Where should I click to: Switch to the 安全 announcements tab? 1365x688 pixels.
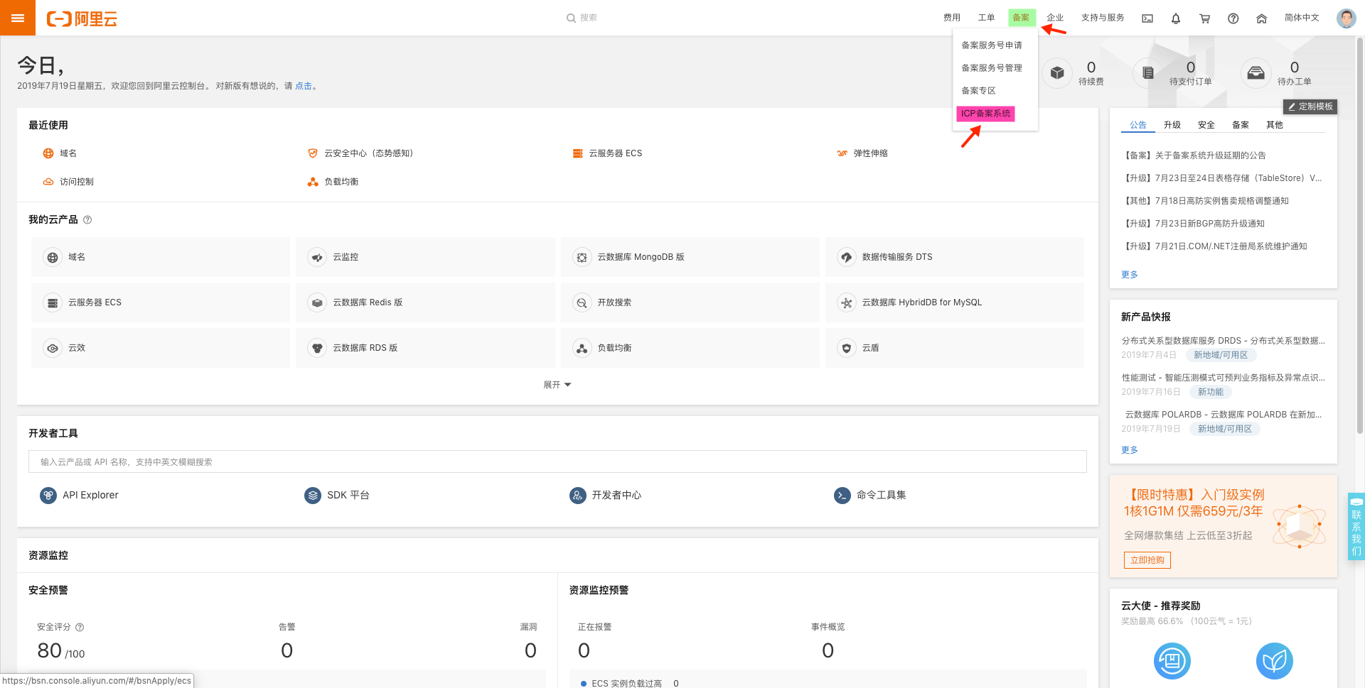point(1206,125)
